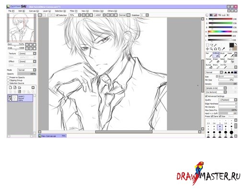The image size is (244, 189).
Task: Hide Layer 1 with eye icon
Action: point(10,96)
